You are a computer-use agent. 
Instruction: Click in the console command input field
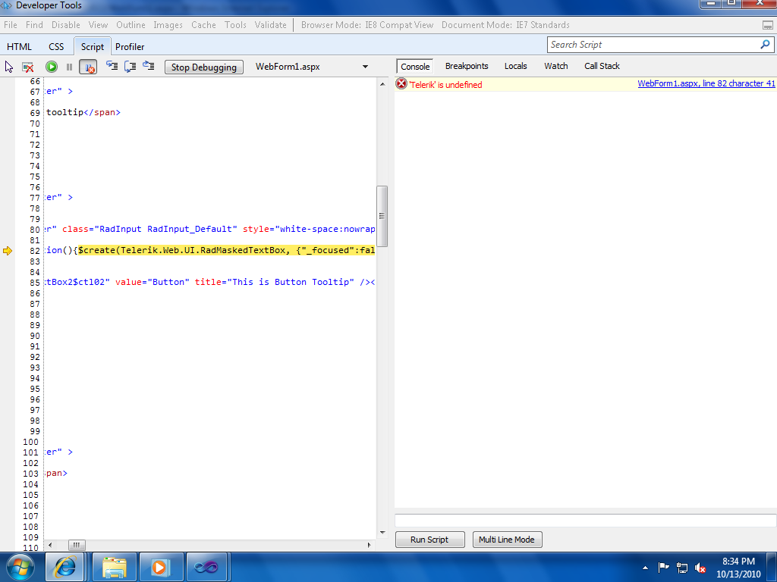pyautogui.click(x=585, y=521)
